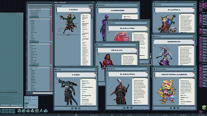Click the link icon in Barathu window header
The height and width of the screenshot is (116, 207).
(x=108, y=23)
